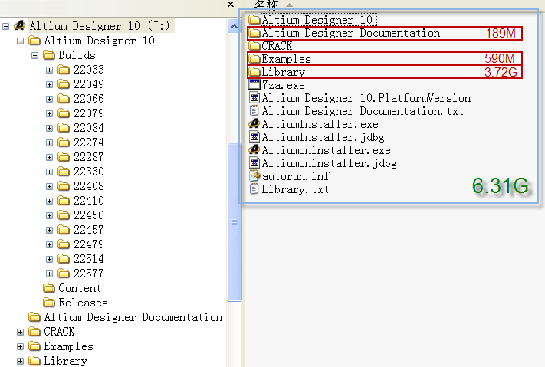Expand the 22457 build folder
545x367 pixels.
click(x=49, y=230)
